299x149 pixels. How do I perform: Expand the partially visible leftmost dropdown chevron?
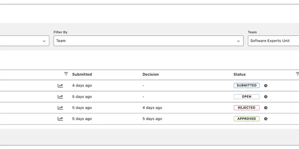[x=44, y=41]
